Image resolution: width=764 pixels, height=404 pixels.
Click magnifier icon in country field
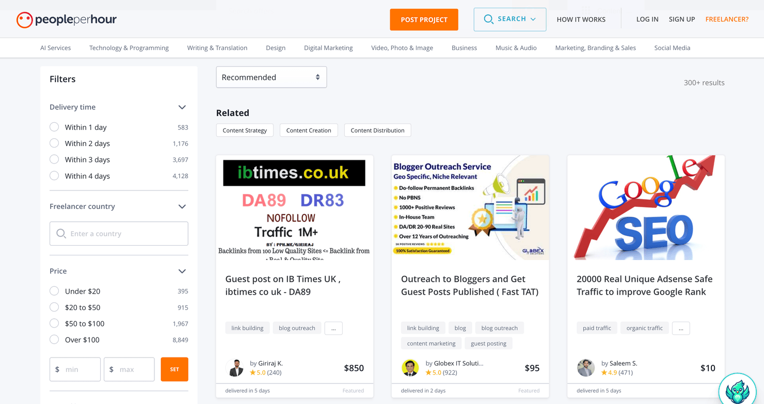(x=61, y=234)
